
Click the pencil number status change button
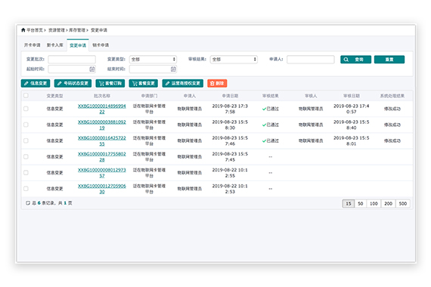(x=73, y=83)
